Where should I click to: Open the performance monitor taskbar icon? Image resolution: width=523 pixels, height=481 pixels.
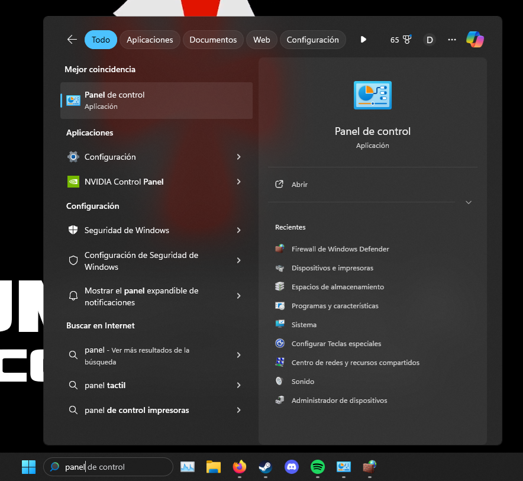coord(188,467)
